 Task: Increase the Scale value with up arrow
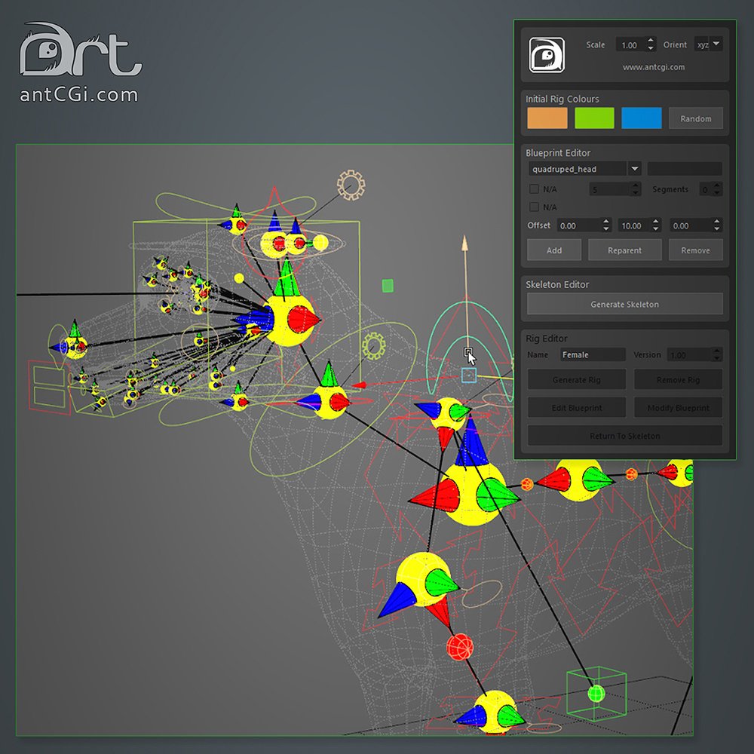tap(651, 41)
